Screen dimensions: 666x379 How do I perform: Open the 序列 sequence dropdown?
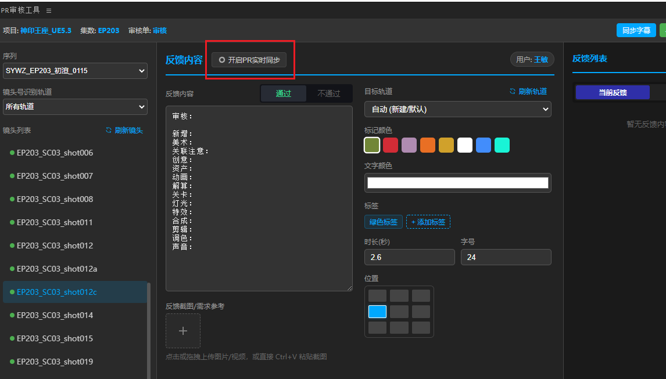pos(75,71)
